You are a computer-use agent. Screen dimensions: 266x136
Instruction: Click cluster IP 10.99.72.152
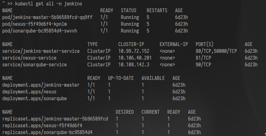pos(134,51)
